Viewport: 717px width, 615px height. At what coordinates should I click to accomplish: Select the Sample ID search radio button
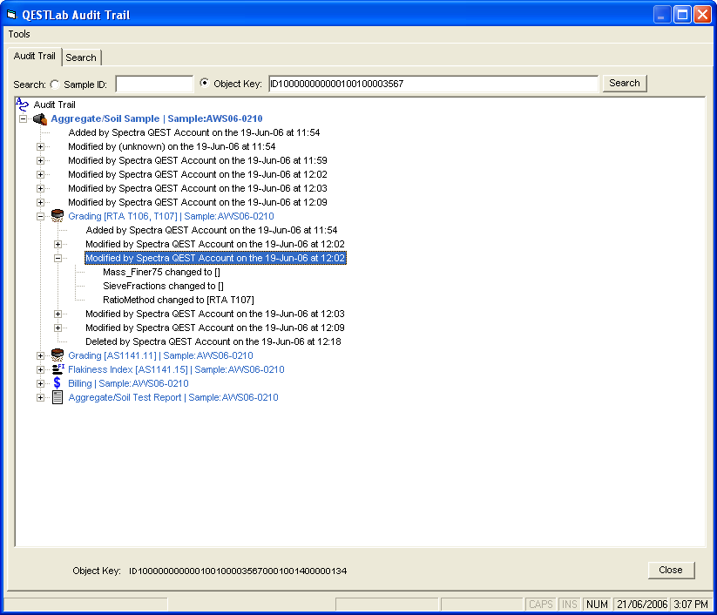coord(56,84)
